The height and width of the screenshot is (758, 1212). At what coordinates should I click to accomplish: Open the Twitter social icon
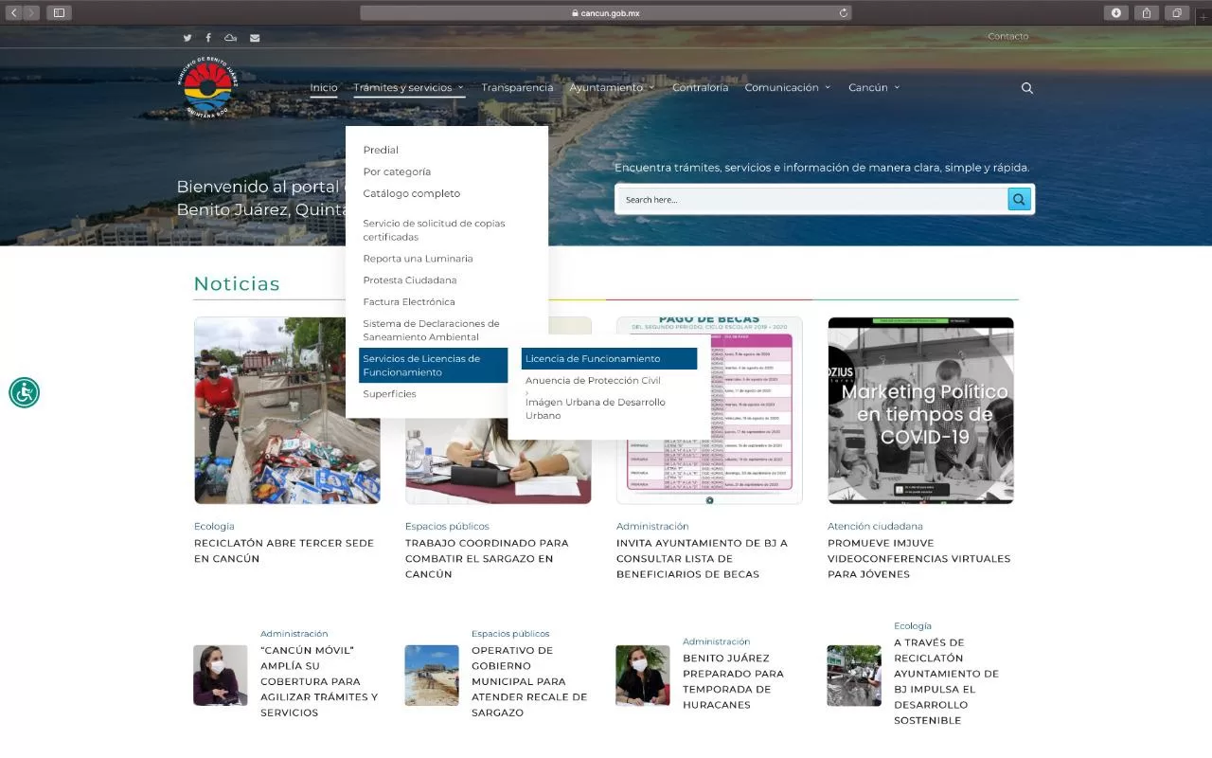click(x=187, y=38)
